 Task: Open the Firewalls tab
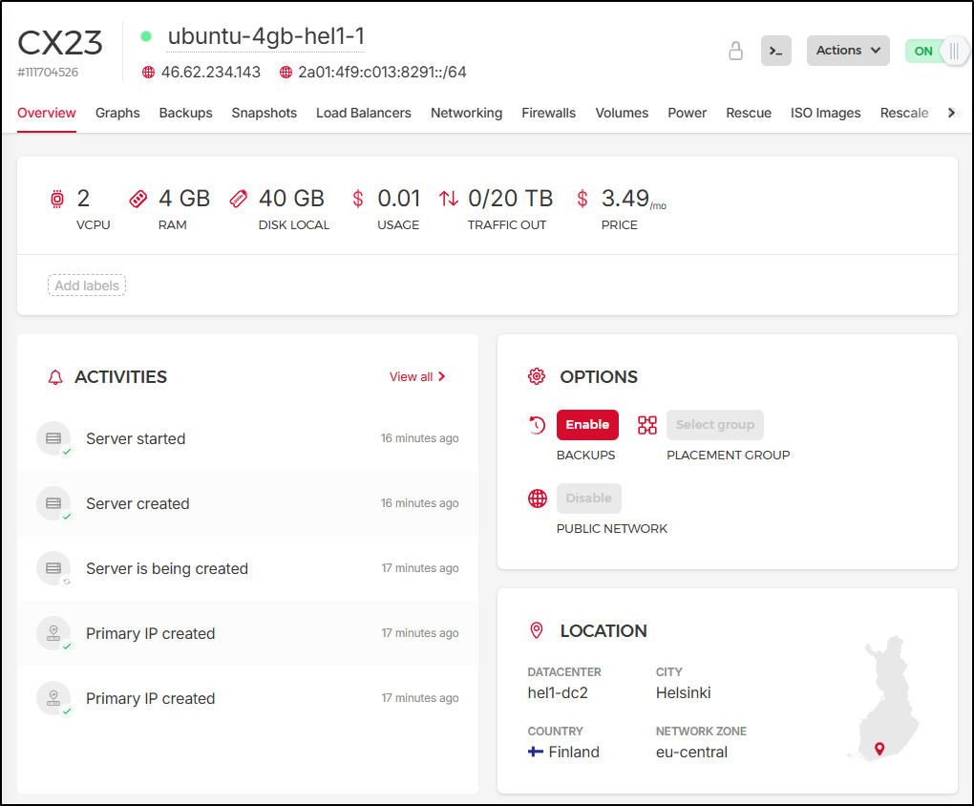548,113
